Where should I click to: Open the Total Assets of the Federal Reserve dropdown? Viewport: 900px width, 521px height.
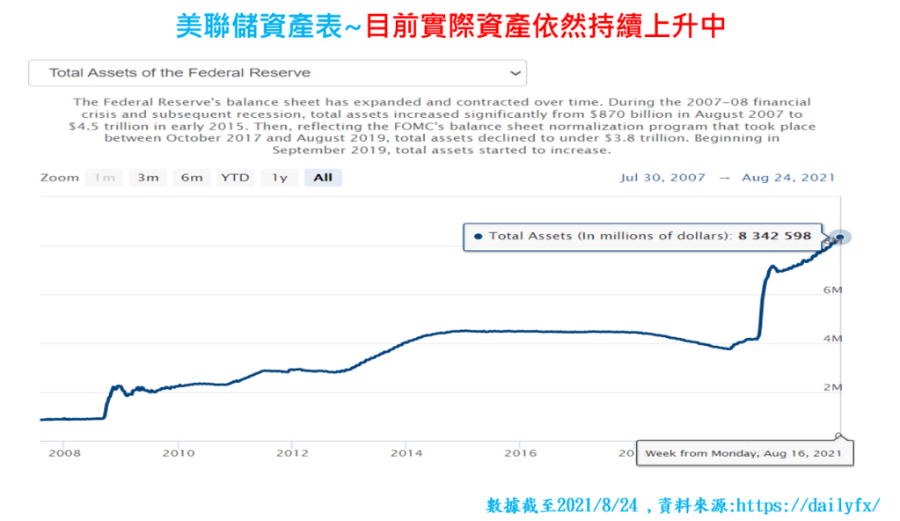[276, 72]
